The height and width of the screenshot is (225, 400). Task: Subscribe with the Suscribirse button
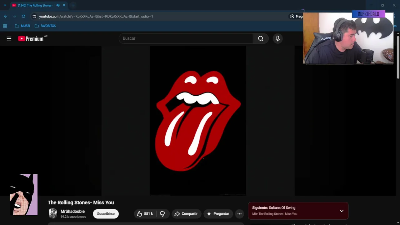tap(106, 214)
